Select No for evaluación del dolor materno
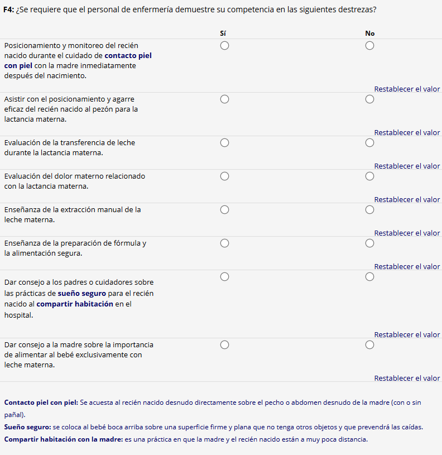 point(369,176)
